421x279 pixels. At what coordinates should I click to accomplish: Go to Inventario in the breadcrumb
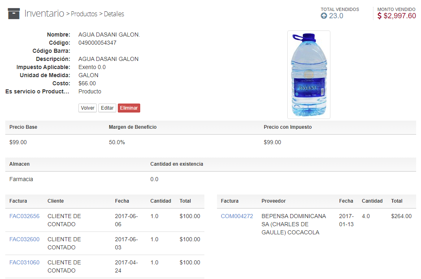coord(44,13)
